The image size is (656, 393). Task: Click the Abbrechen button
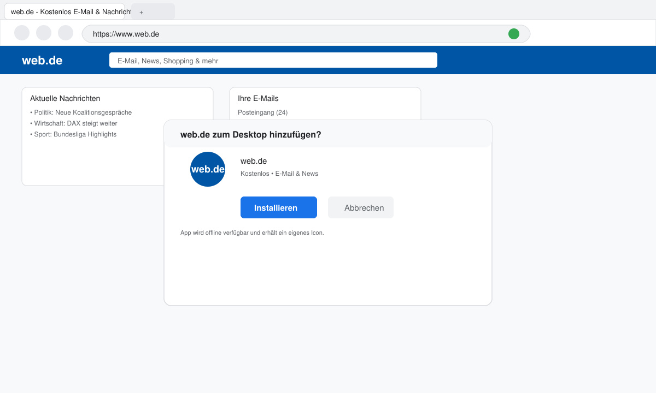click(x=361, y=207)
